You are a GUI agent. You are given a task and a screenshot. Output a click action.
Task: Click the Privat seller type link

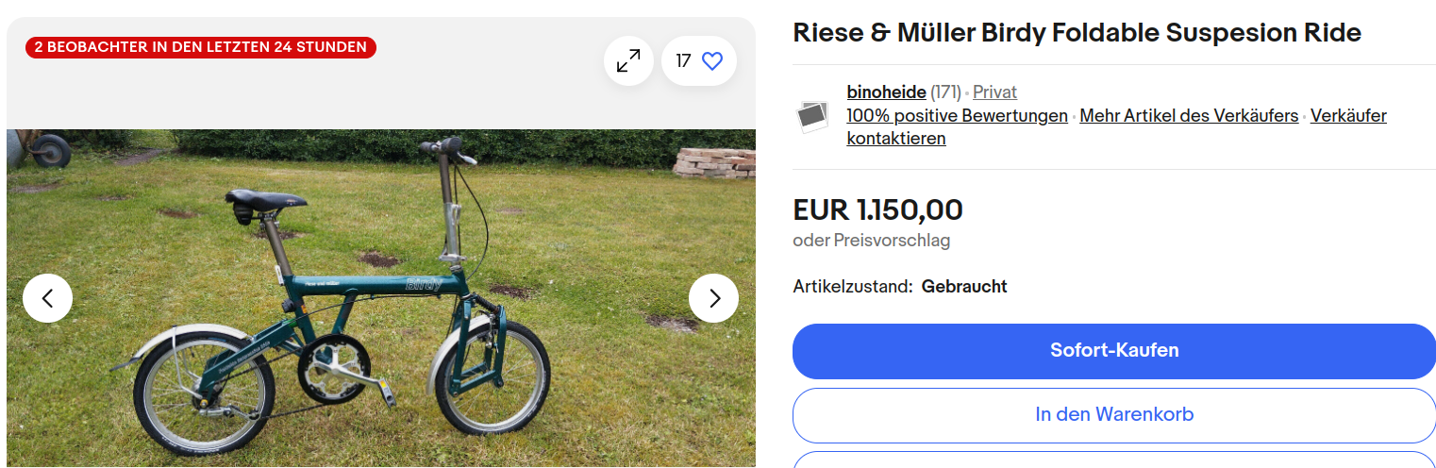[994, 92]
